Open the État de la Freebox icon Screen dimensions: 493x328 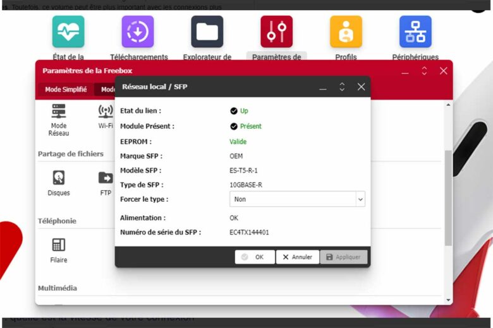(68, 32)
